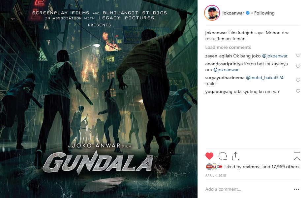Open comment via speech bubble icon
The height and width of the screenshot is (198, 308).
223,156
